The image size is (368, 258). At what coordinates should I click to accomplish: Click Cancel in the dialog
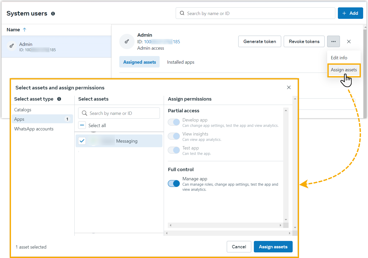click(x=239, y=247)
